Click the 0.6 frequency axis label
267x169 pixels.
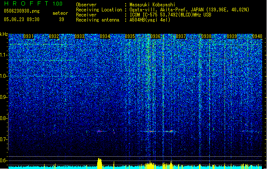3,161
